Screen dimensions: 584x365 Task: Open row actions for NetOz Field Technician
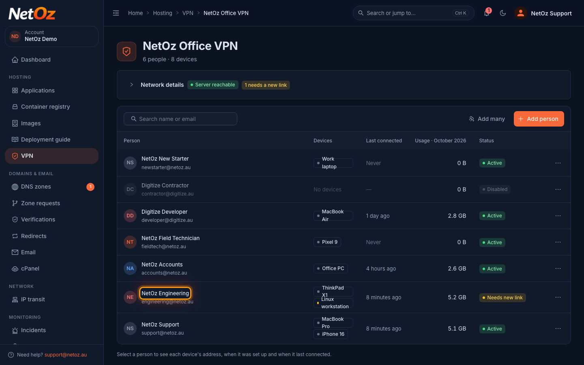pyautogui.click(x=558, y=242)
